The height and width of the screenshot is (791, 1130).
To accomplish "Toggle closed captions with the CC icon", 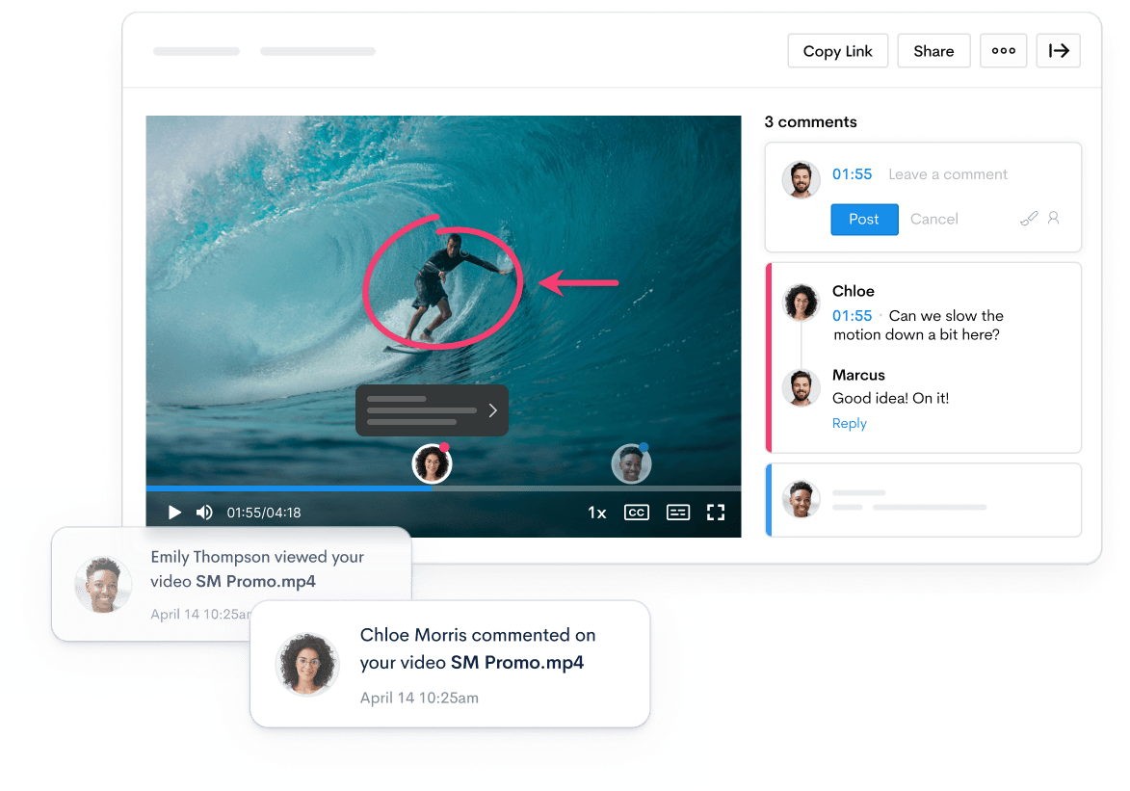I will (636, 513).
